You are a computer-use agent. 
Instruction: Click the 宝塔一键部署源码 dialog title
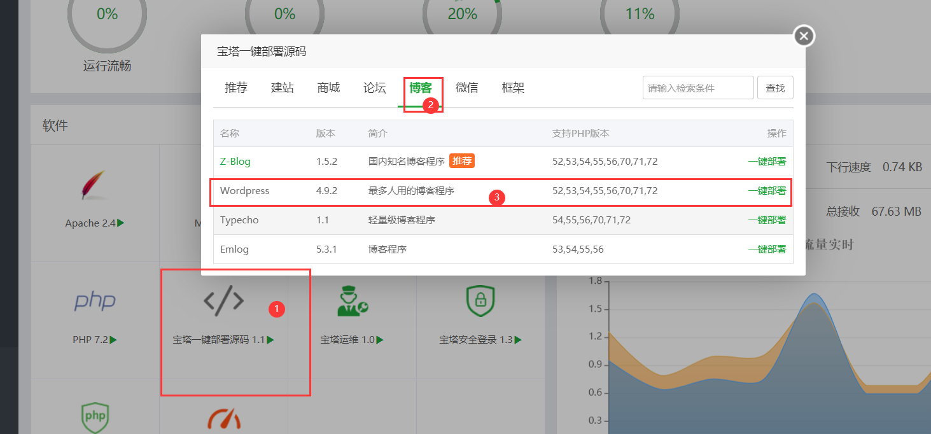[x=262, y=52]
